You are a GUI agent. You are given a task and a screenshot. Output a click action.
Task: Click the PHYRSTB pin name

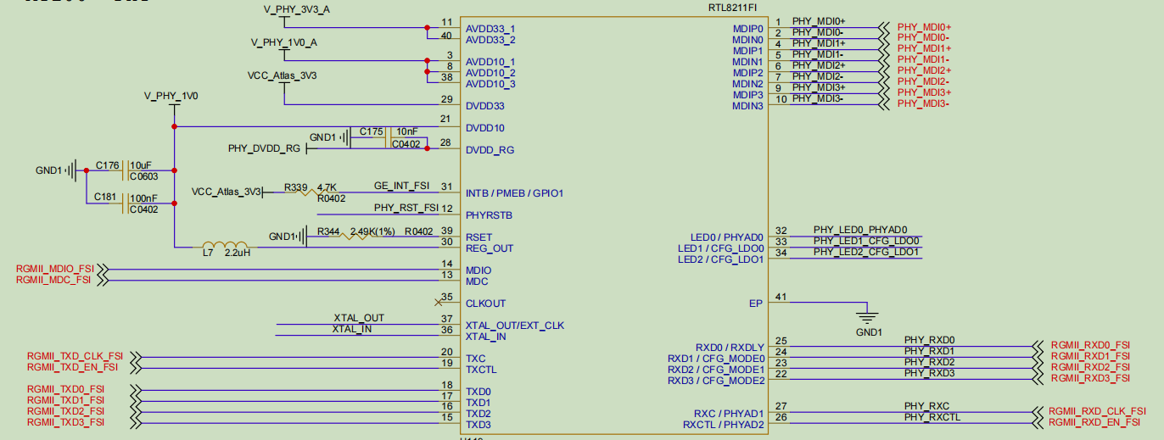[x=489, y=215]
